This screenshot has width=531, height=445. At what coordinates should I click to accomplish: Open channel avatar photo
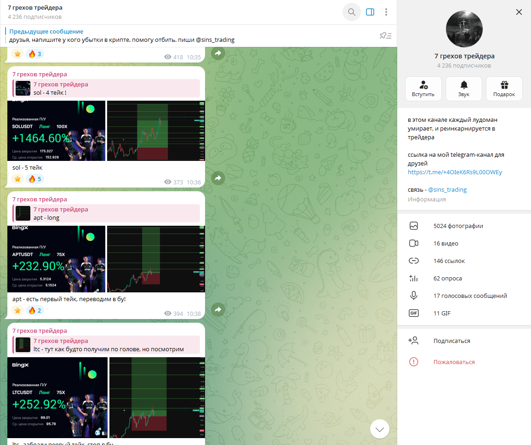click(x=464, y=29)
